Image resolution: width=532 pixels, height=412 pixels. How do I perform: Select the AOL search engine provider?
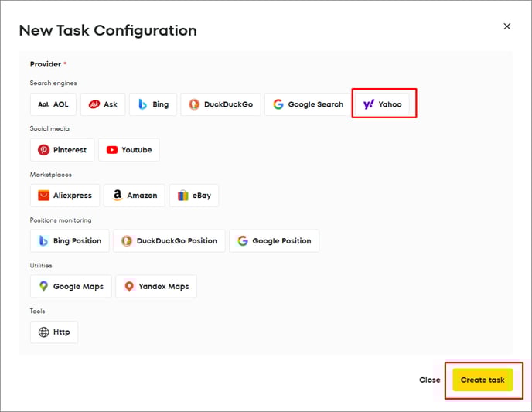tap(53, 104)
